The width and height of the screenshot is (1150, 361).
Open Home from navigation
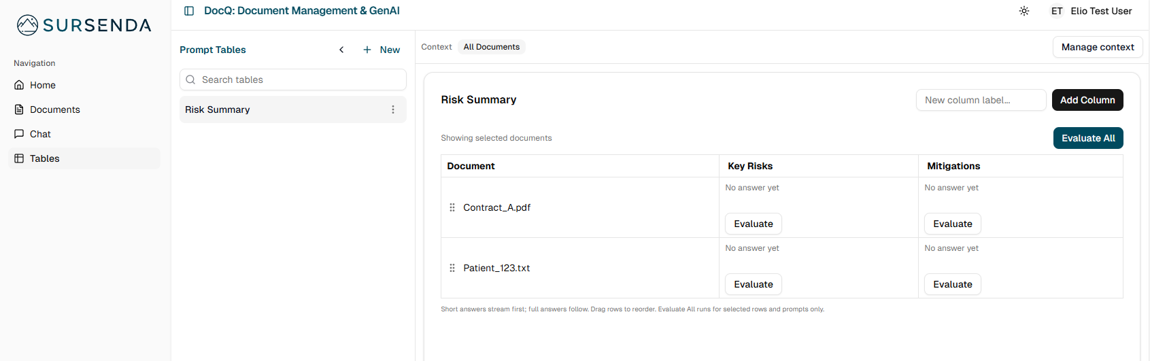pyautogui.click(x=43, y=85)
